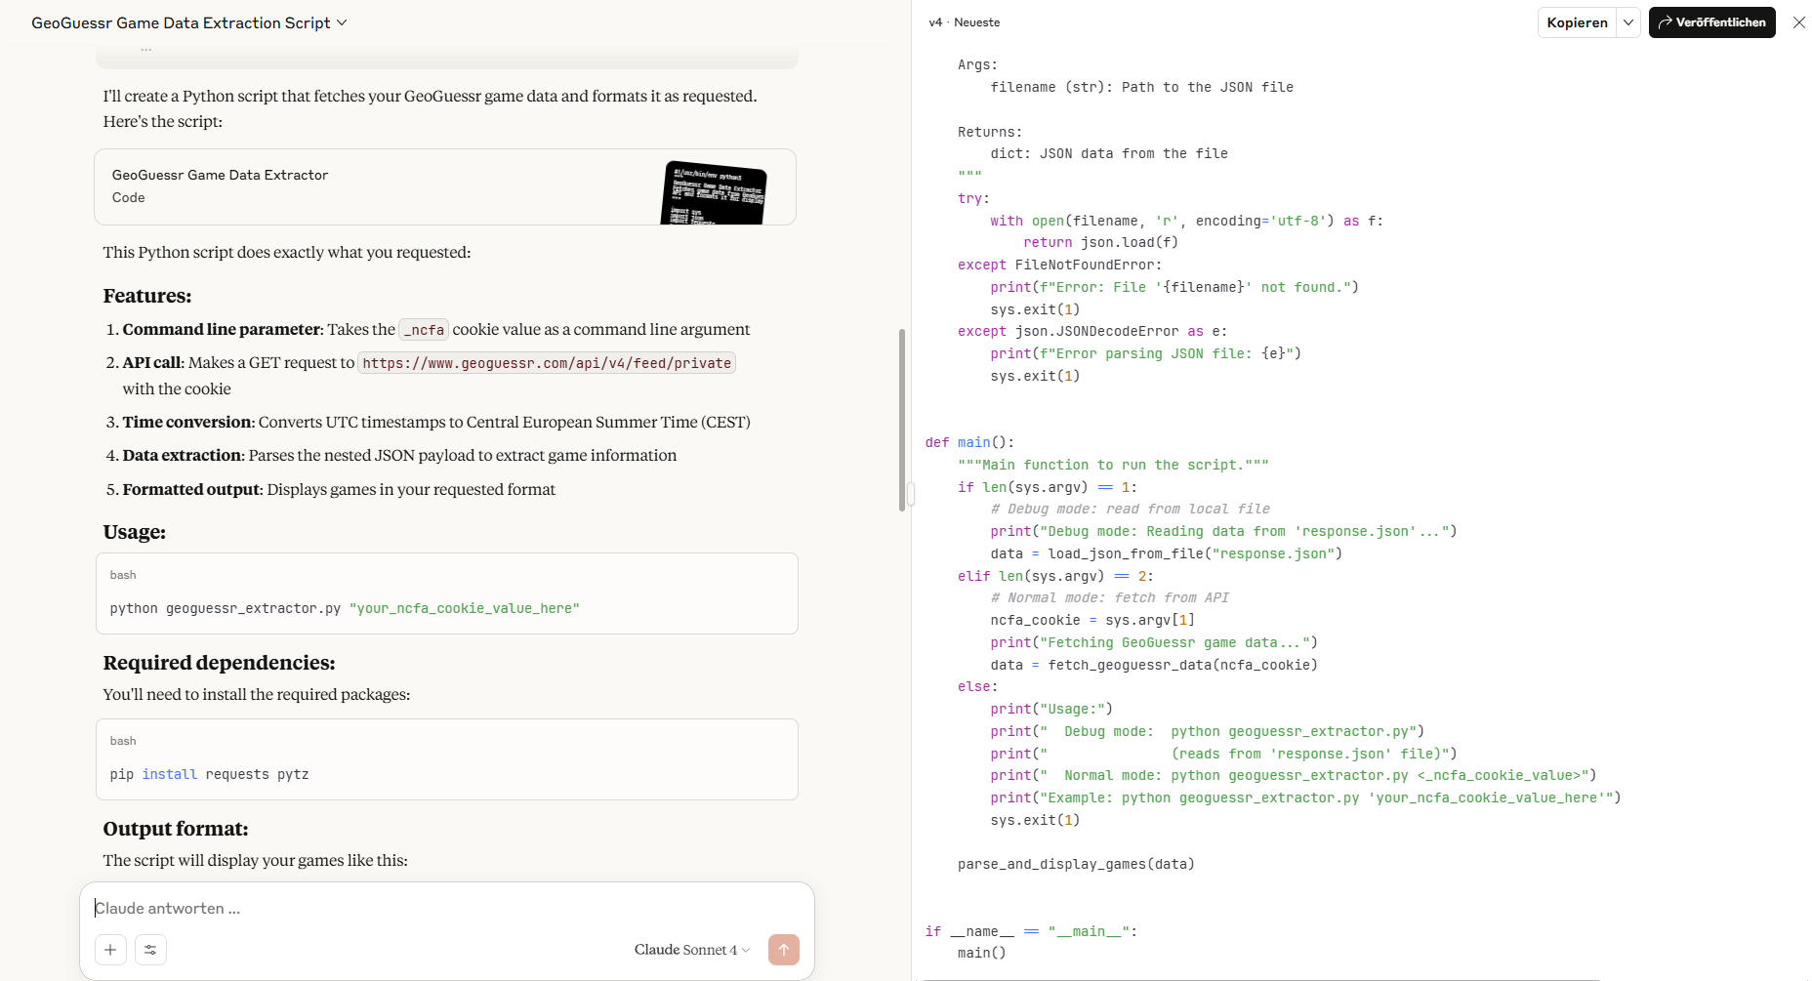
Task: Click the python geoguessr_extractor.py bash command
Action: (345, 608)
